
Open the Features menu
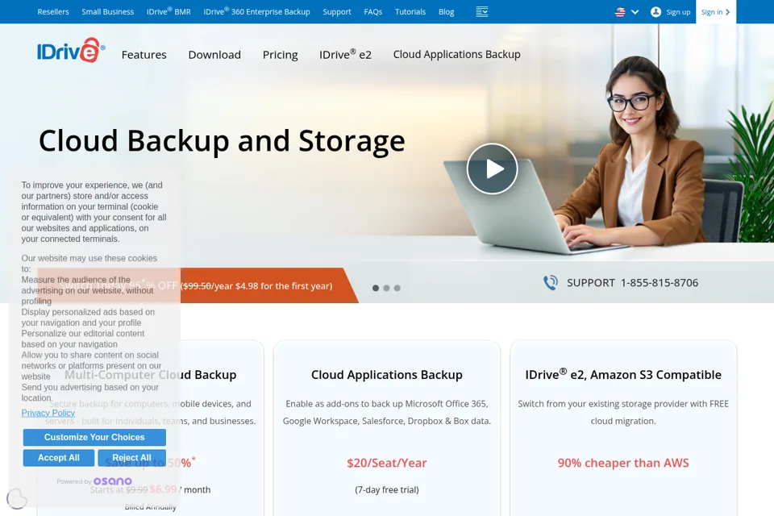[144, 55]
